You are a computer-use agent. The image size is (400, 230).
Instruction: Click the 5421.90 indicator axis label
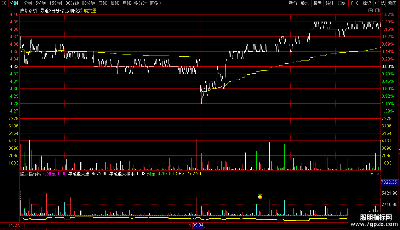tap(389, 193)
